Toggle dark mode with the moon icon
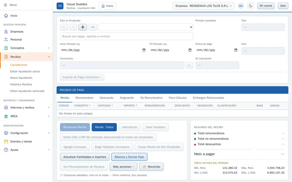Viewport: 292px width, 182px height. pos(251,6)
